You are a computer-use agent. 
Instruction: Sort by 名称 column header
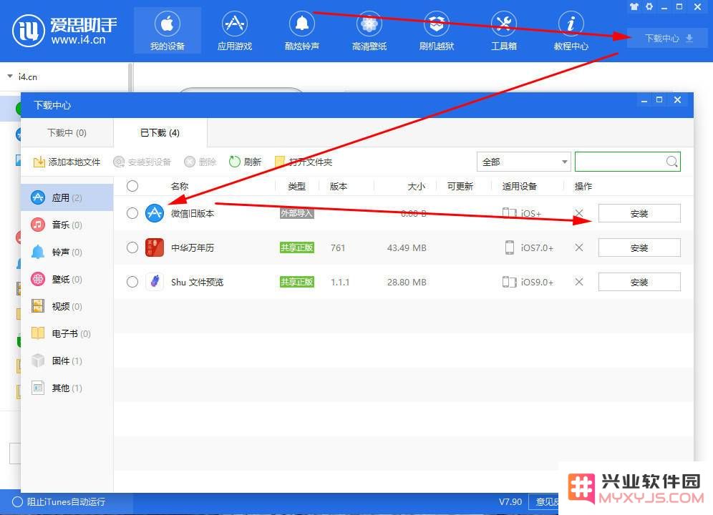tap(180, 187)
